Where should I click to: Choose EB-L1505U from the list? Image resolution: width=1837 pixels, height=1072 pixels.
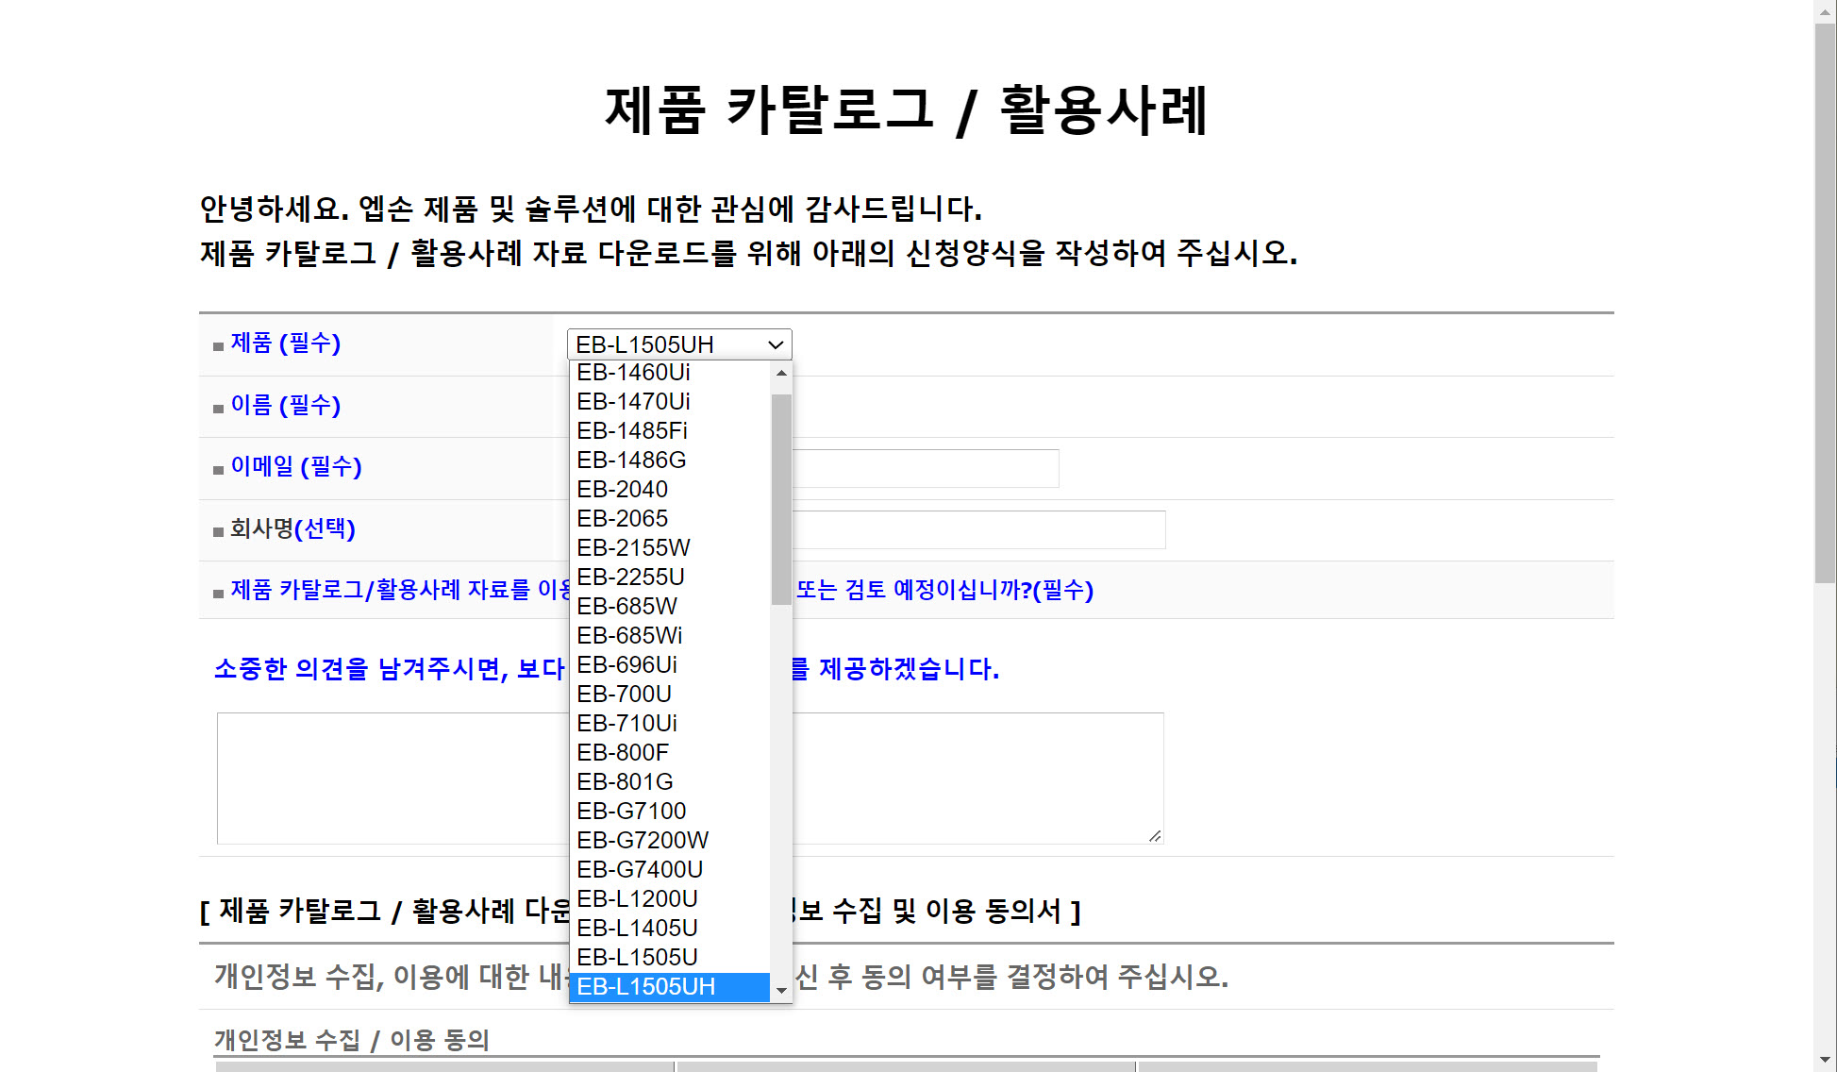pos(637,958)
